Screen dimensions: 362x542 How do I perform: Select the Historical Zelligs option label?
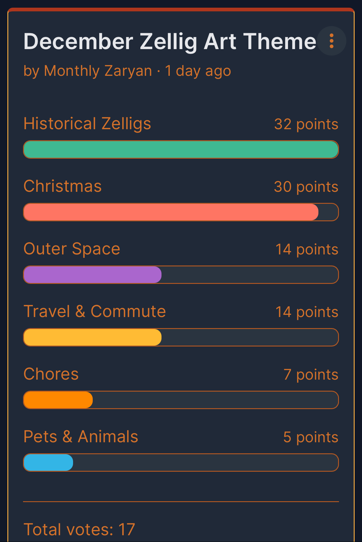click(88, 124)
